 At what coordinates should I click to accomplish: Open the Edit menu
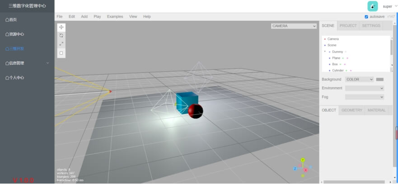tap(72, 17)
